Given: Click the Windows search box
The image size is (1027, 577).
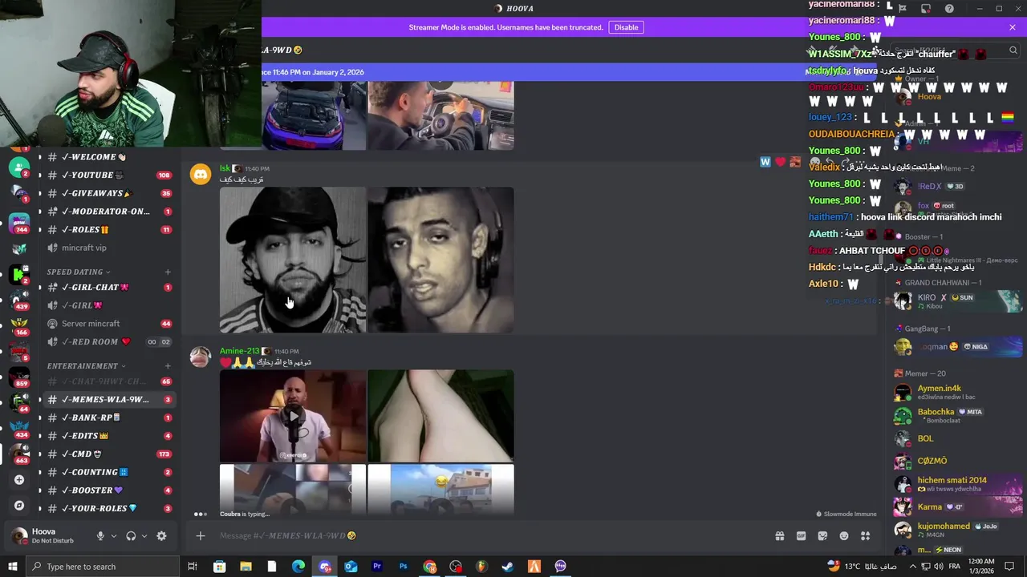Looking at the screenshot, I should pyautogui.click(x=103, y=567).
